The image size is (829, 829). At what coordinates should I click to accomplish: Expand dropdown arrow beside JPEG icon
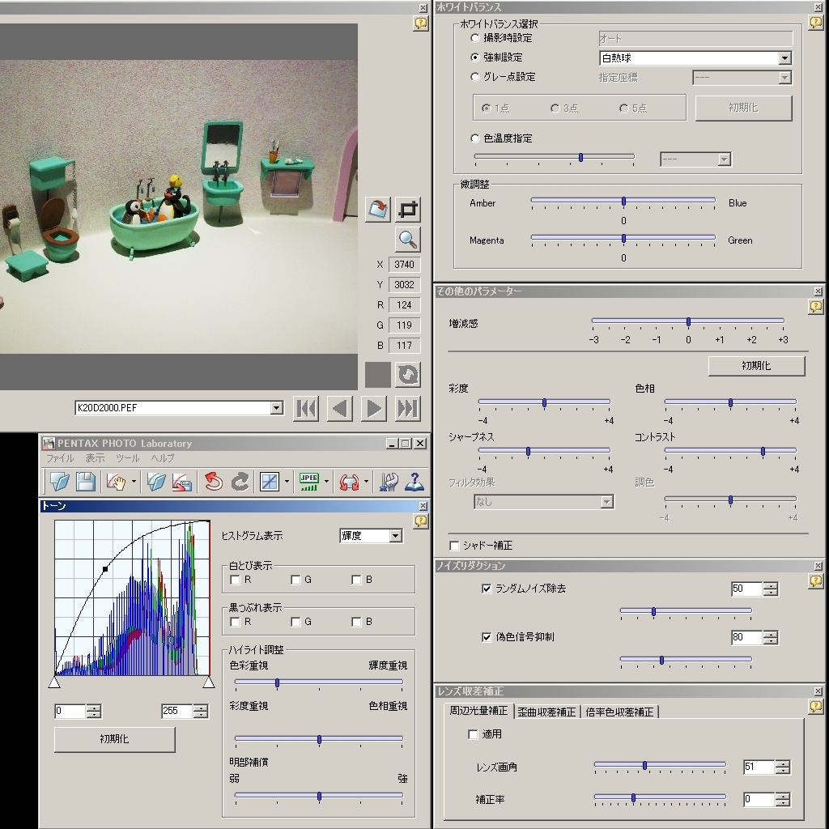click(x=326, y=482)
